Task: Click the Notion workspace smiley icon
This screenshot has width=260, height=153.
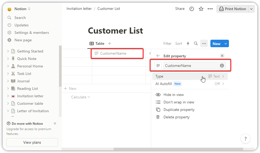Action: coord(9,9)
